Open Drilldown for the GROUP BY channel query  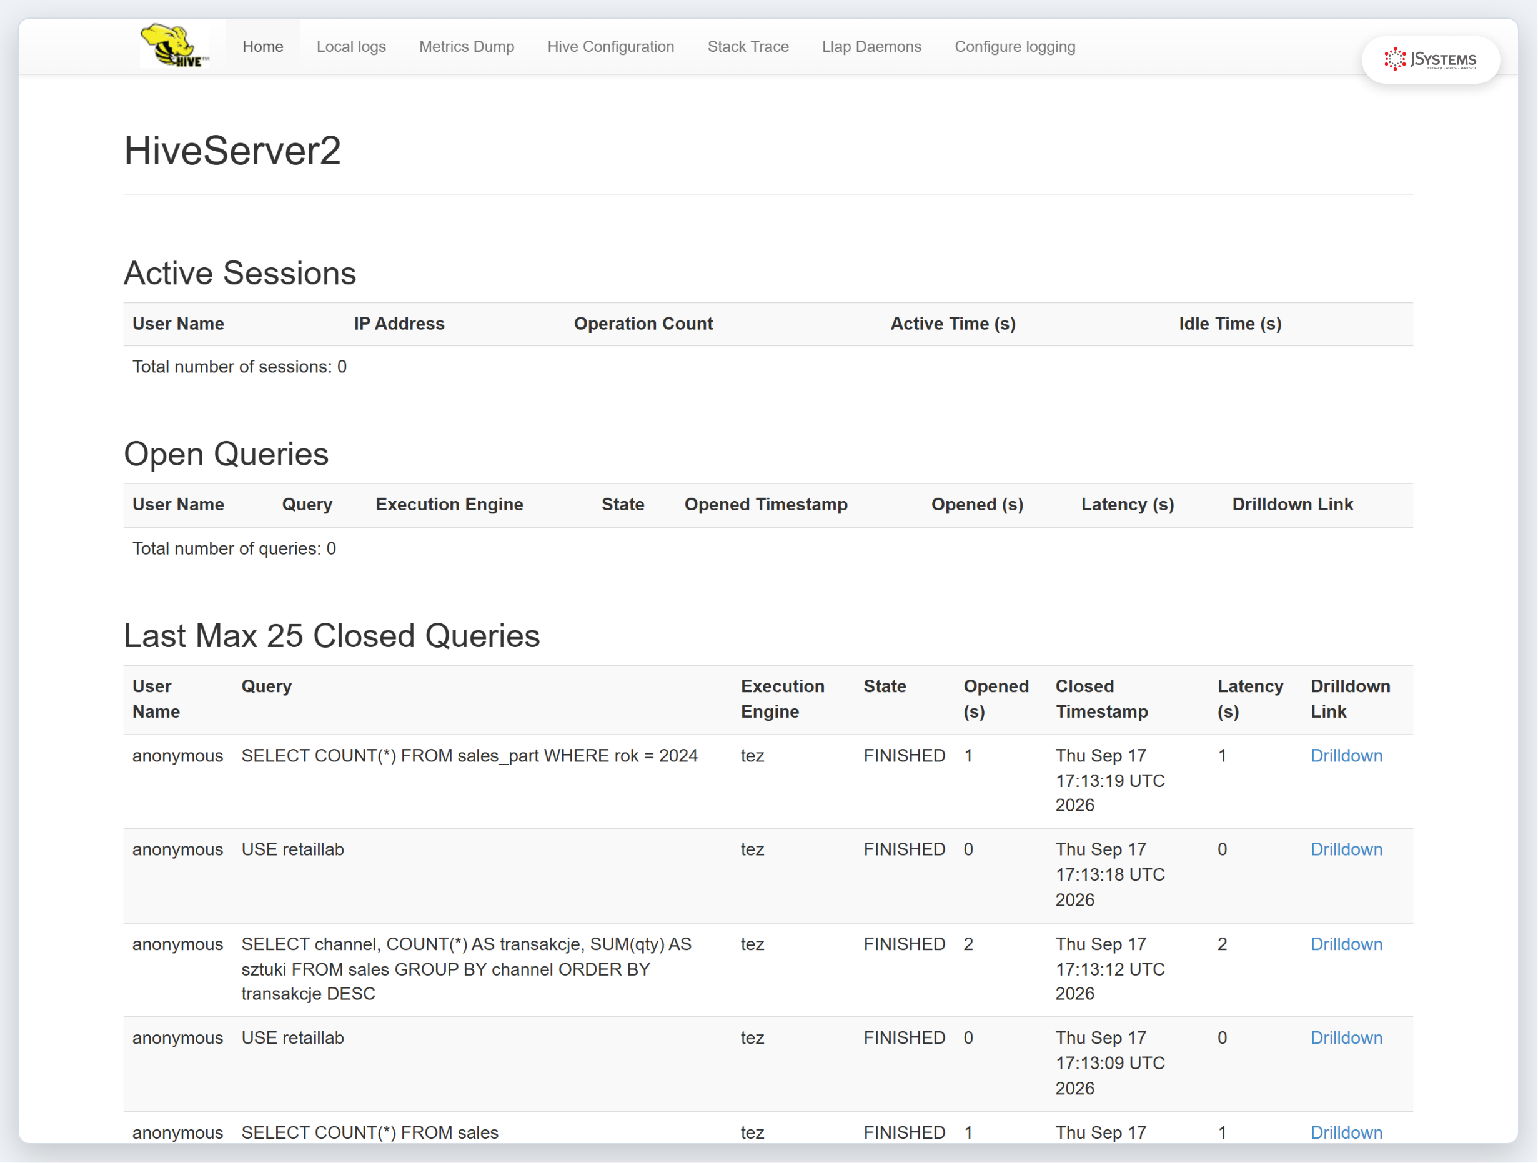pyautogui.click(x=1346, y=944)
